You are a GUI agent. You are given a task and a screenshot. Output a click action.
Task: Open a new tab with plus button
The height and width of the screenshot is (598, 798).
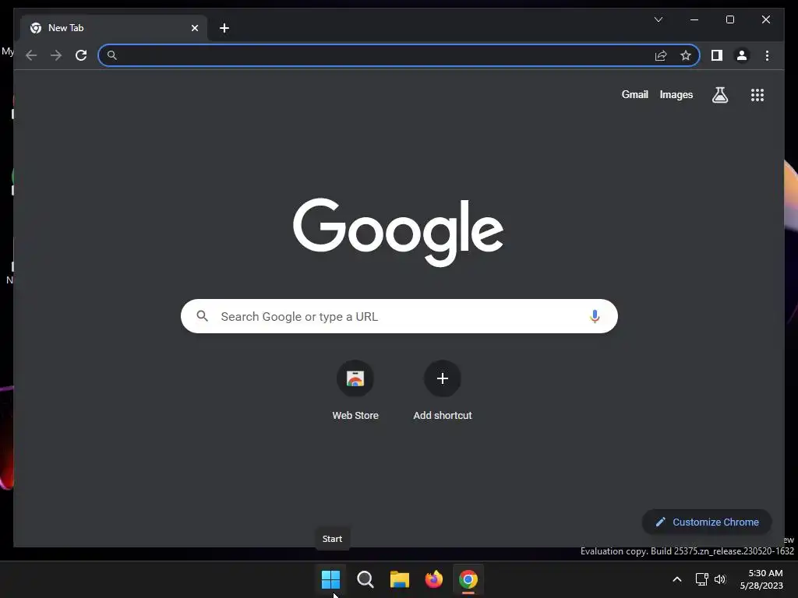[x=224, y=28]
